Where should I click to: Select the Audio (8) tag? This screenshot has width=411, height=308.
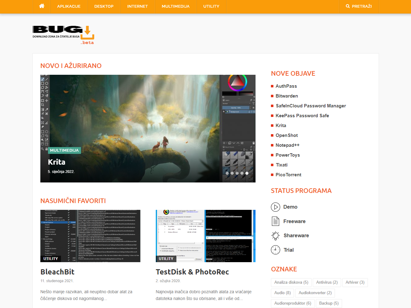point(282,293)
